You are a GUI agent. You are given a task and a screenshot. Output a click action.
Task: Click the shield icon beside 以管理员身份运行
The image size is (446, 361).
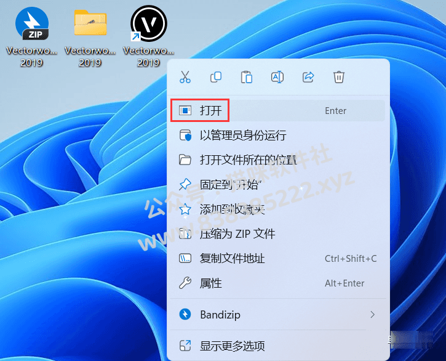(185, 136)
